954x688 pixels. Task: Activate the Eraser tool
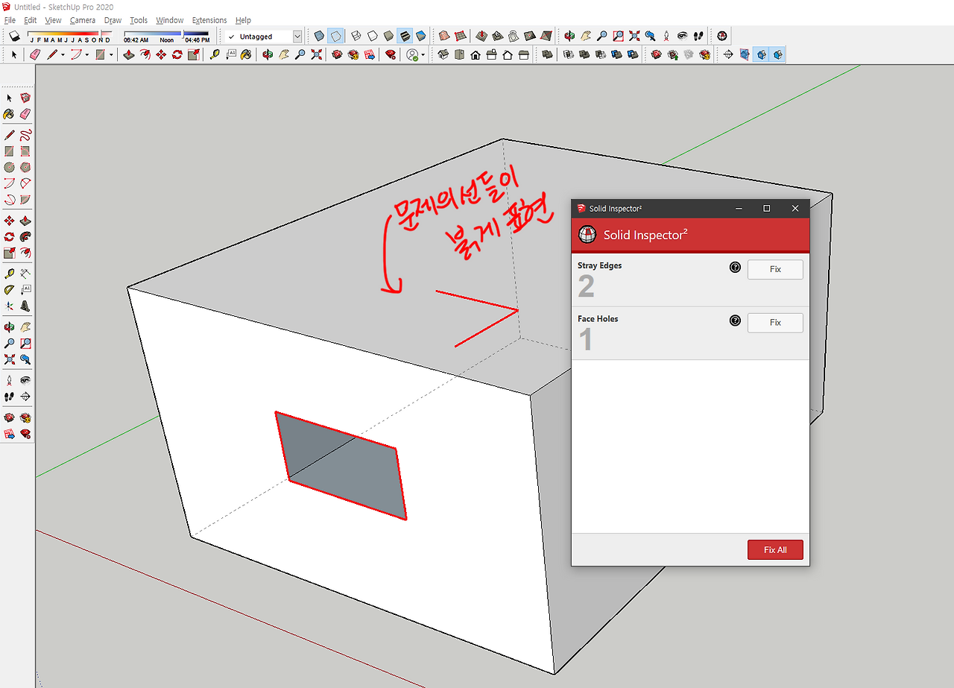click(34, 54)
